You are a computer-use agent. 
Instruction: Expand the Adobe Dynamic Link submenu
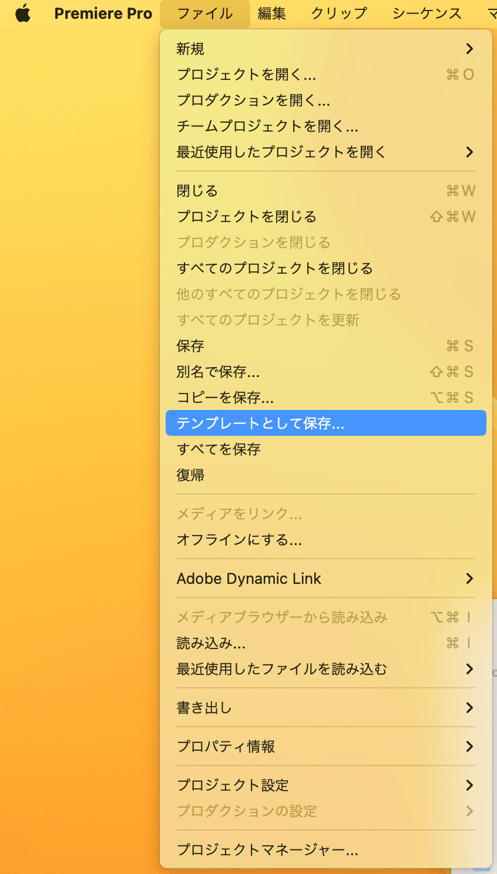[x=326, y=578]
